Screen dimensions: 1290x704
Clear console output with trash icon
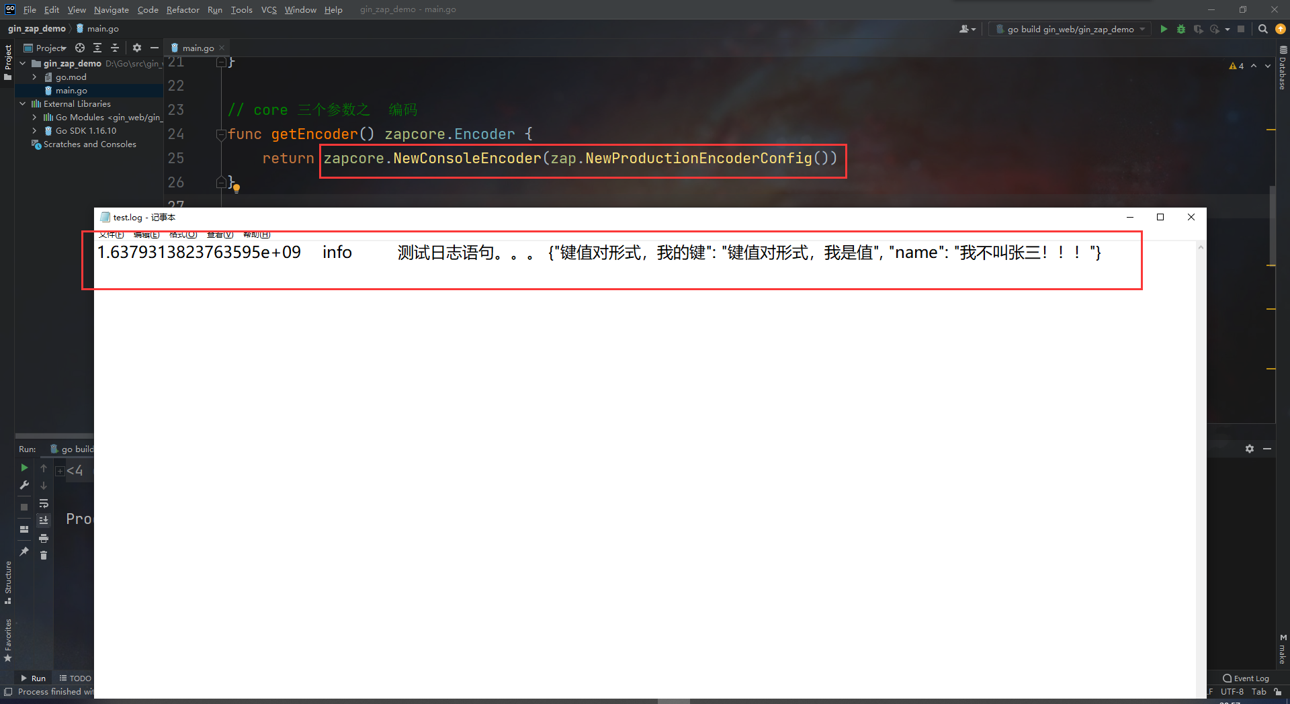point(44,556)
